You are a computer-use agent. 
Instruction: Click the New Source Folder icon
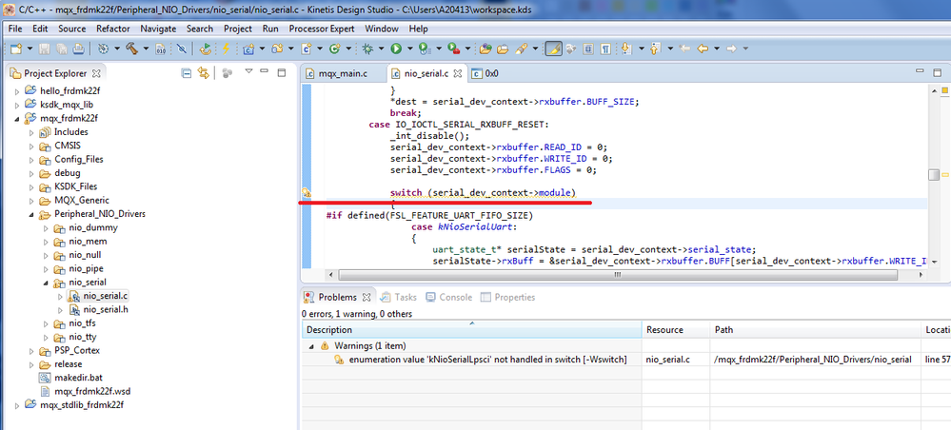277,49
